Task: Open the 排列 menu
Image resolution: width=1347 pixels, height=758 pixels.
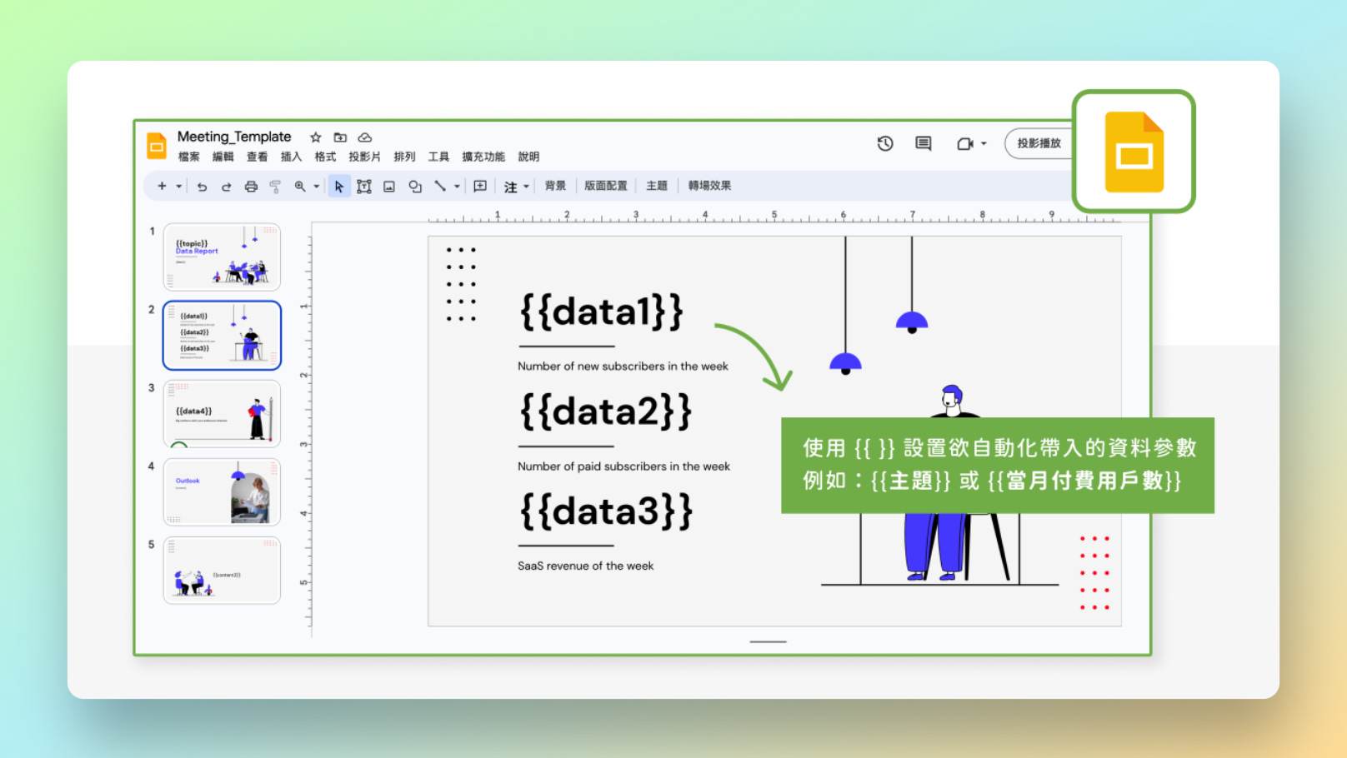Action: pyautogui.click(x=404, y=157)
